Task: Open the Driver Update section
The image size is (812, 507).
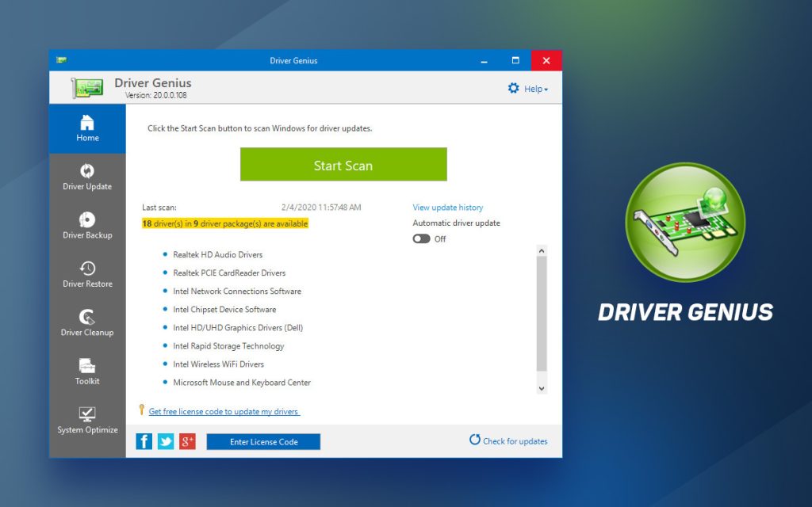Action: 86,177
